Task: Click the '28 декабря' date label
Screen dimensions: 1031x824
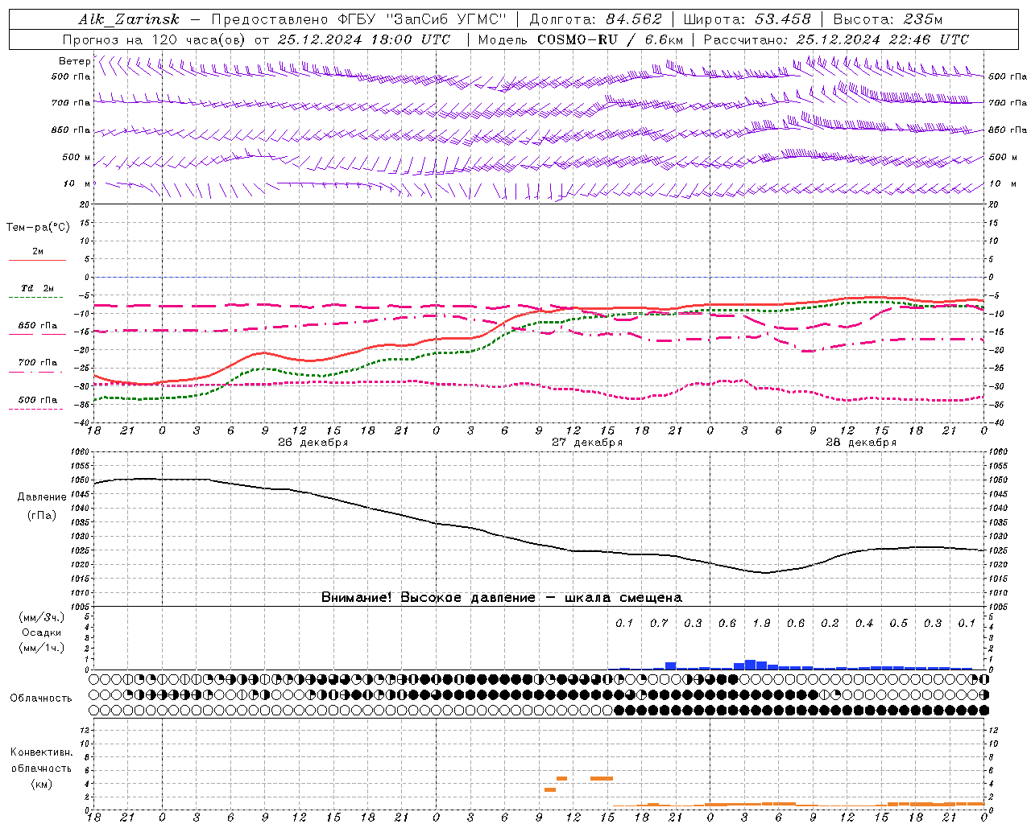Action: pyautogui.click(x=860, y=443)
